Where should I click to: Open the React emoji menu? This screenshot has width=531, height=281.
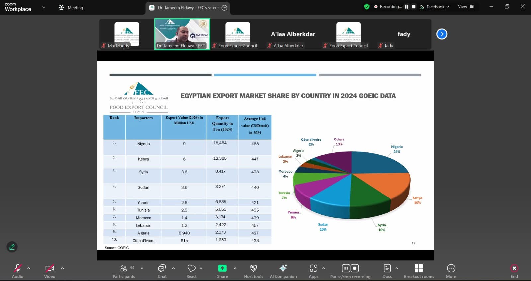(x=191, y=271)
